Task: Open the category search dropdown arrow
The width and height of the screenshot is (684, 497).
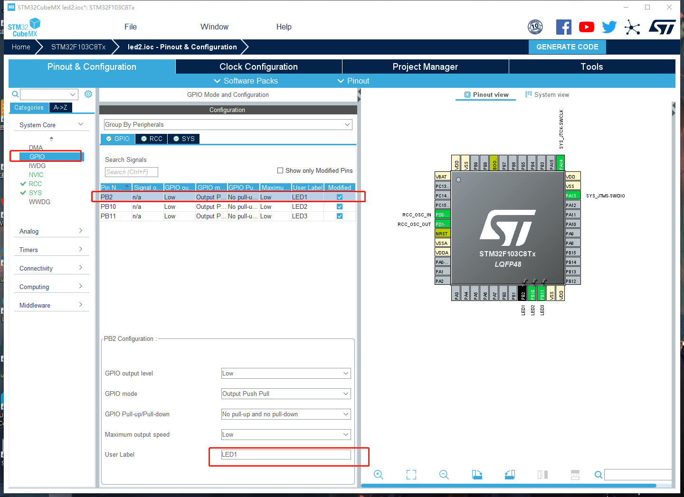Action: 73,94
